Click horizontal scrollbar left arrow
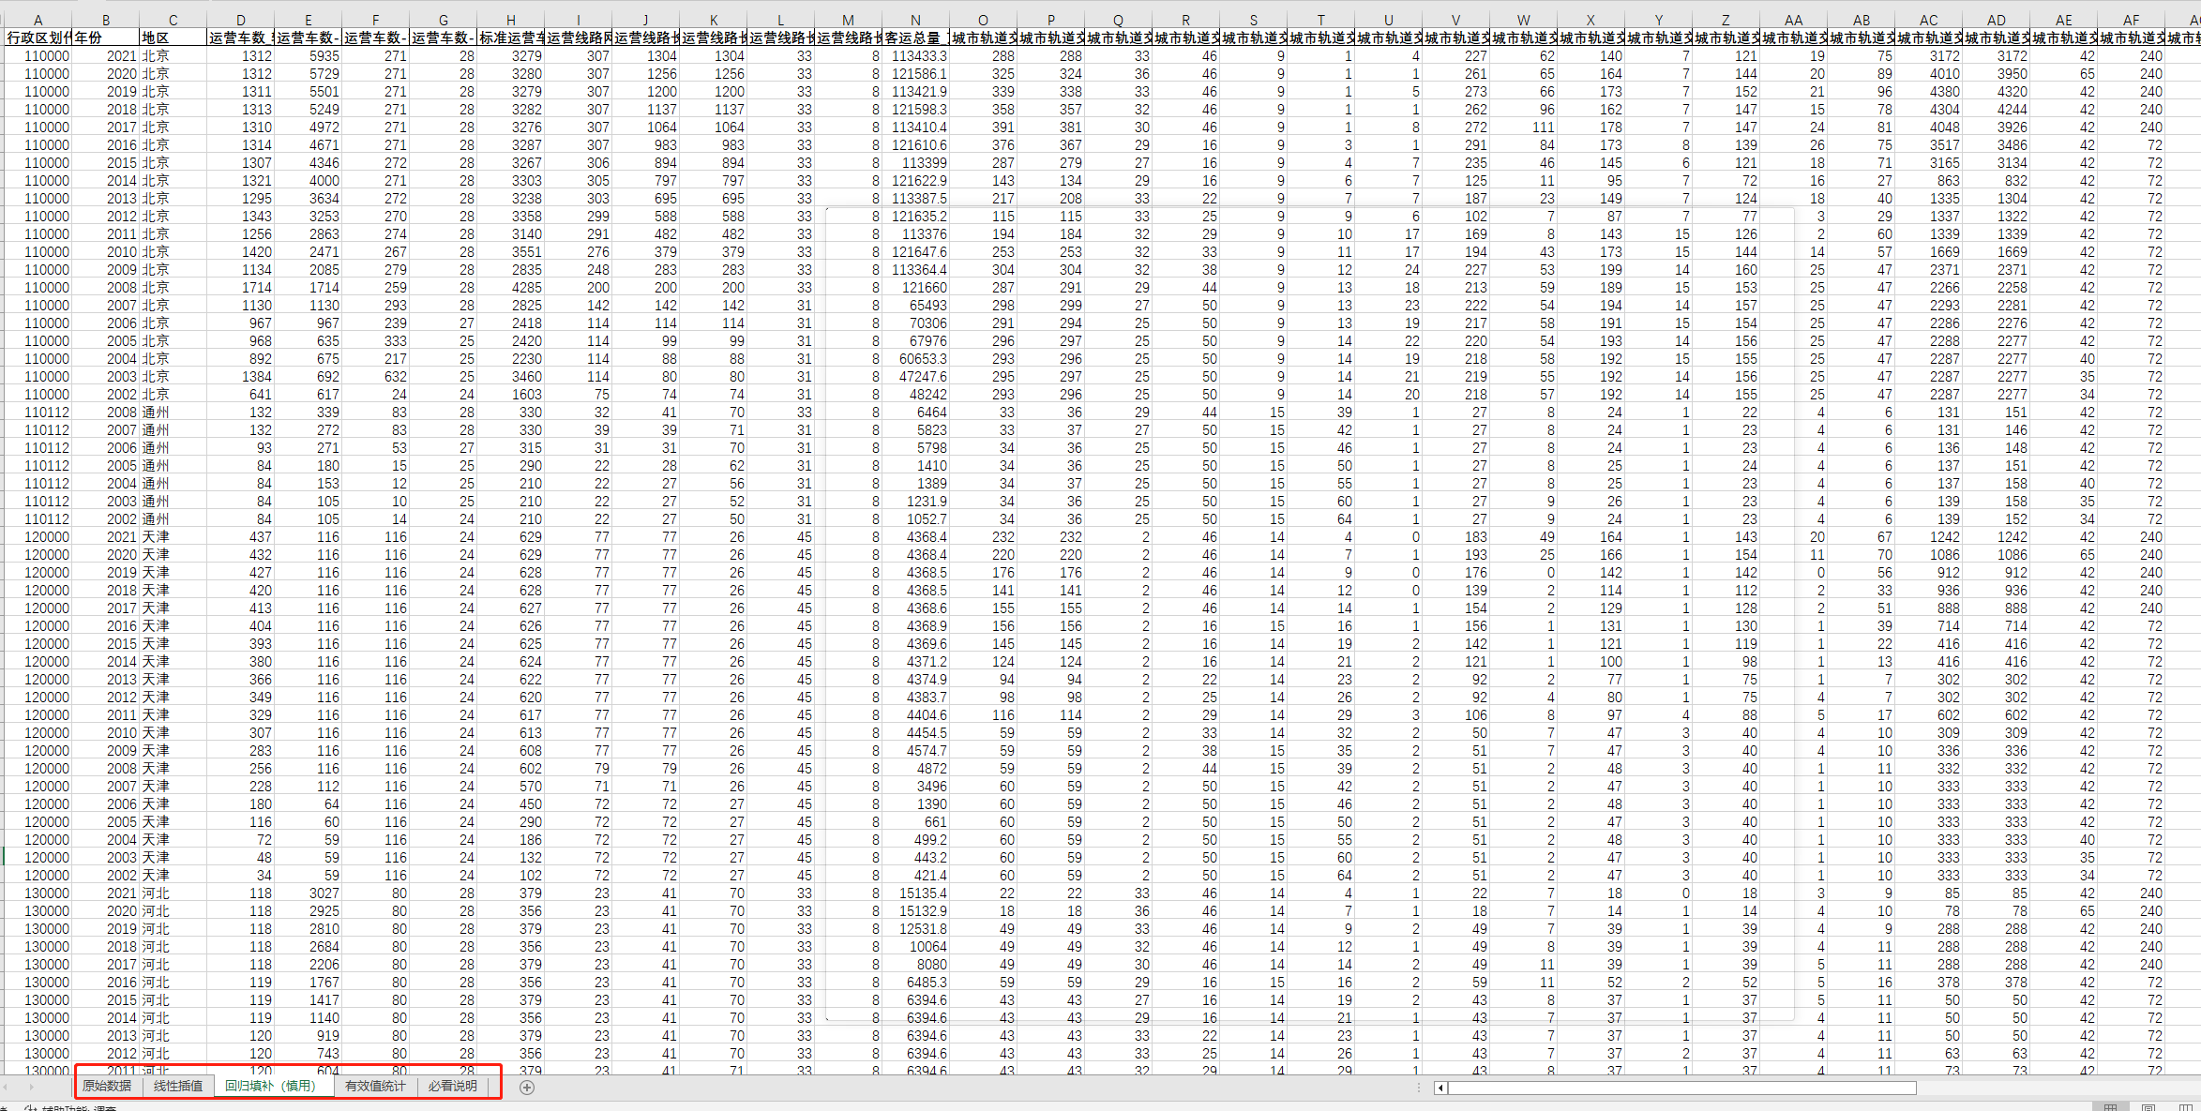The image size is (2201, 1111). (1441, 1088)
